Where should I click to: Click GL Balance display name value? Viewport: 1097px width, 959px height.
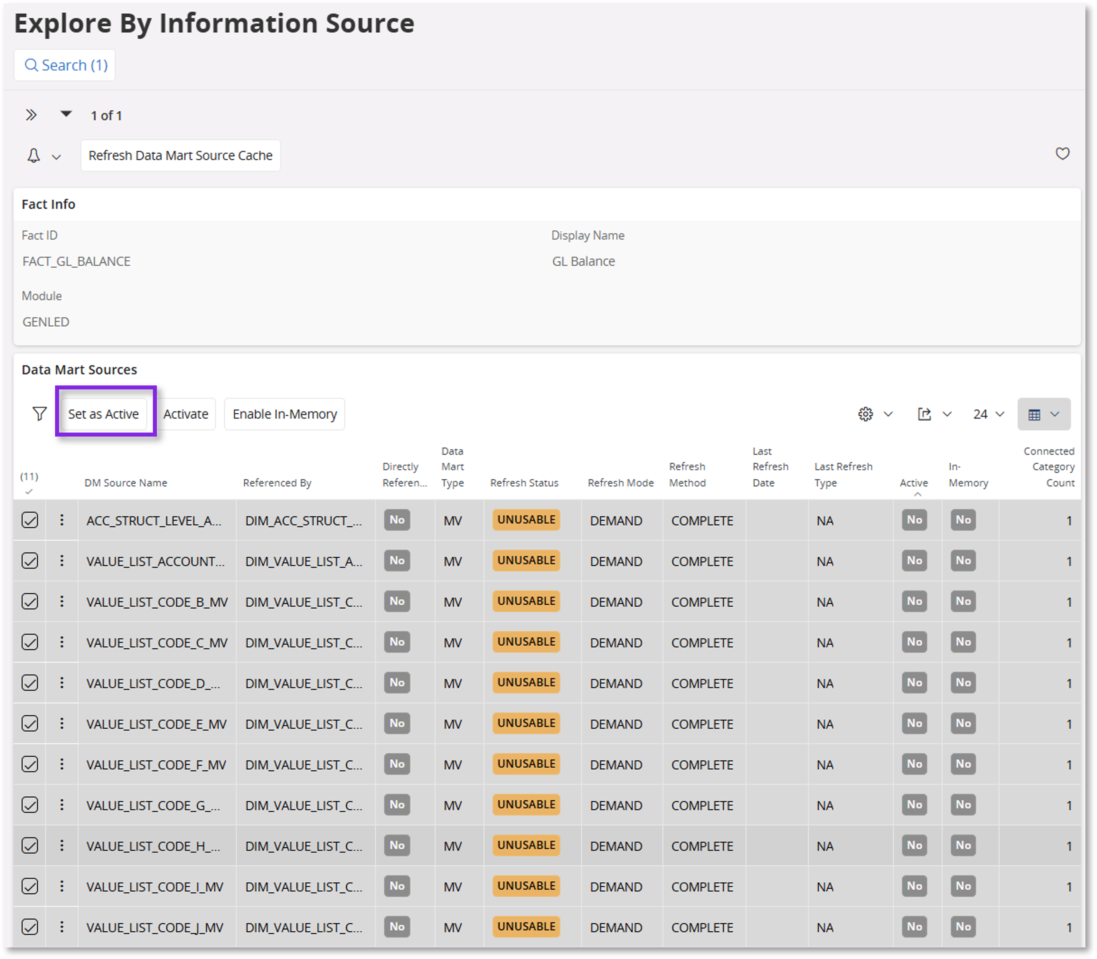click(584, 261)
